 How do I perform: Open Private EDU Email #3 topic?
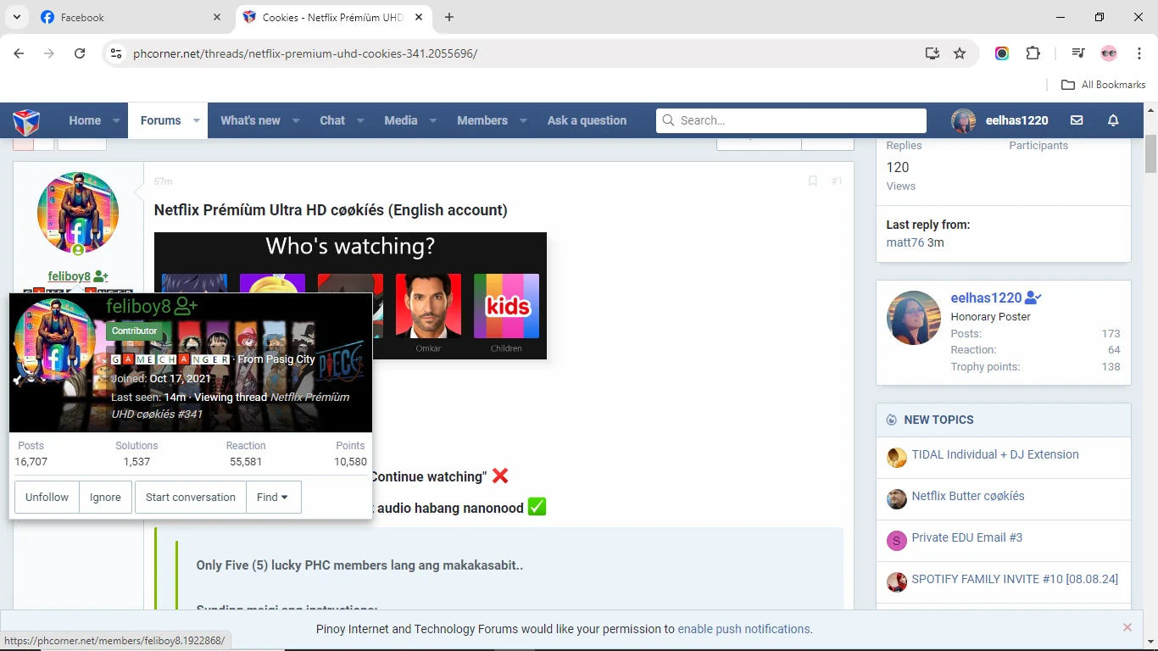click(967, 537)
